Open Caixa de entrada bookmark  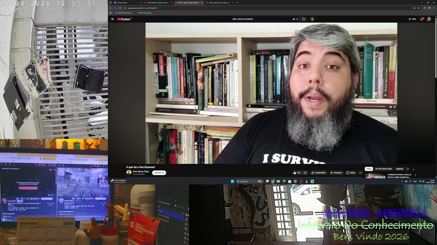click(x=124, y=13)
